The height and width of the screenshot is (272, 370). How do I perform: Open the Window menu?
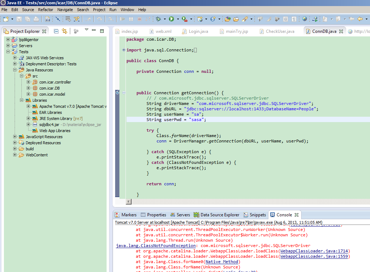127,10
